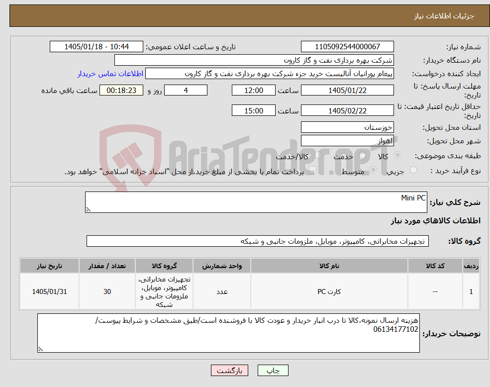The height and width of the screenshot is (387, 490).
Task: Click the price validity date 1405/02/22
Action: (347, 110)
